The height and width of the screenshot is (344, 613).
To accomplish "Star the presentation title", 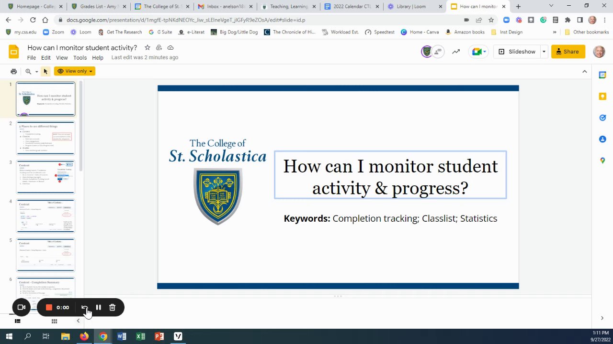I will point(148,48).
